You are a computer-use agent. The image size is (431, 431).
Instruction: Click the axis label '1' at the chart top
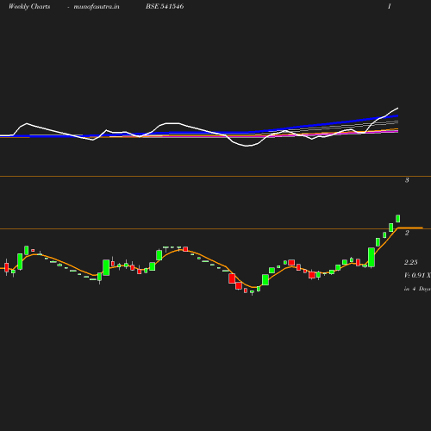390,6
